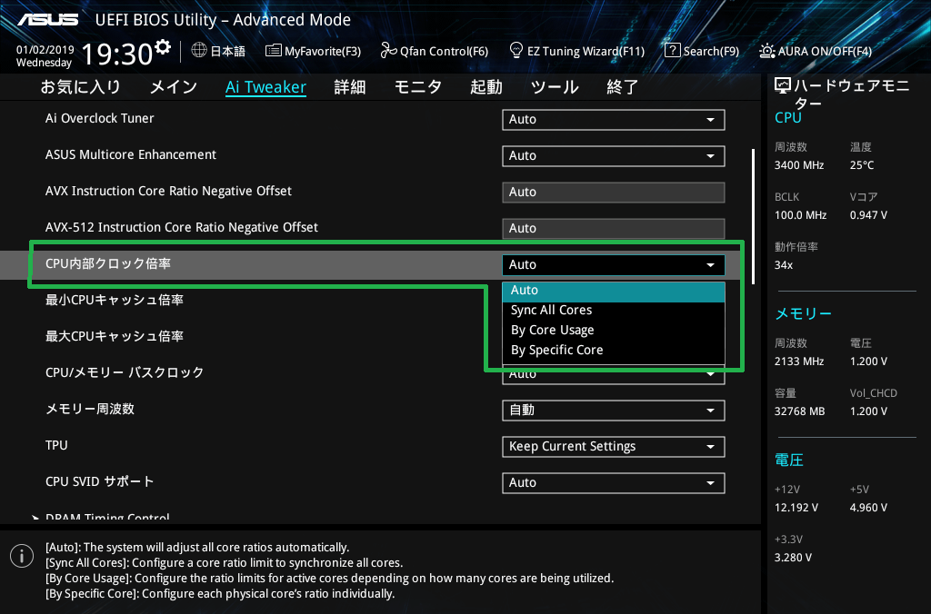
Task: Click the 34x ratio value
Action: (784, 264)
